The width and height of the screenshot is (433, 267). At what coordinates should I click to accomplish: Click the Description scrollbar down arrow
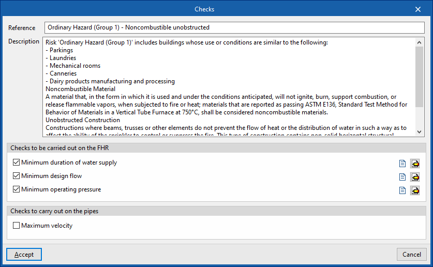click(x=419, y=132)
